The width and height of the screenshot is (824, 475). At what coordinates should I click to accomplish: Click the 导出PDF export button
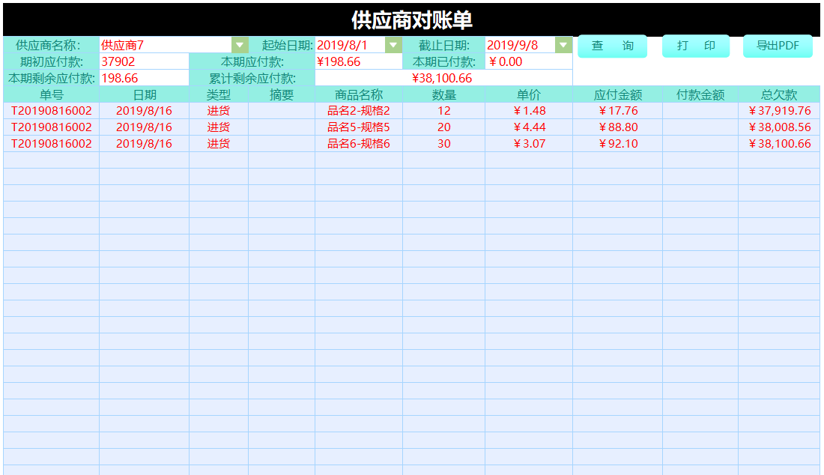[778, 46]
